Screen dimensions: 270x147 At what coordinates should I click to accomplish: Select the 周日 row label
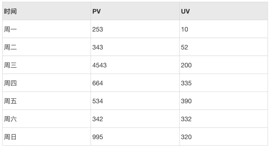10,137
